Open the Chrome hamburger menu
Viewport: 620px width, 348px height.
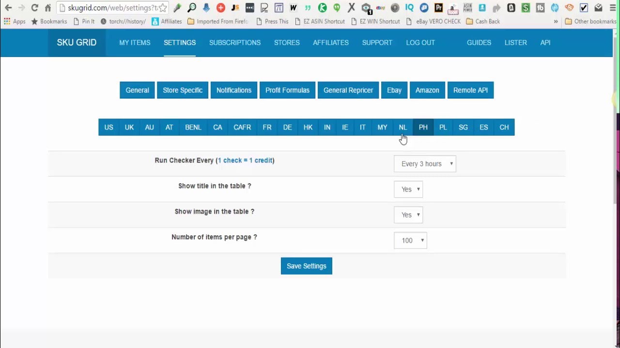coord(612,8)
